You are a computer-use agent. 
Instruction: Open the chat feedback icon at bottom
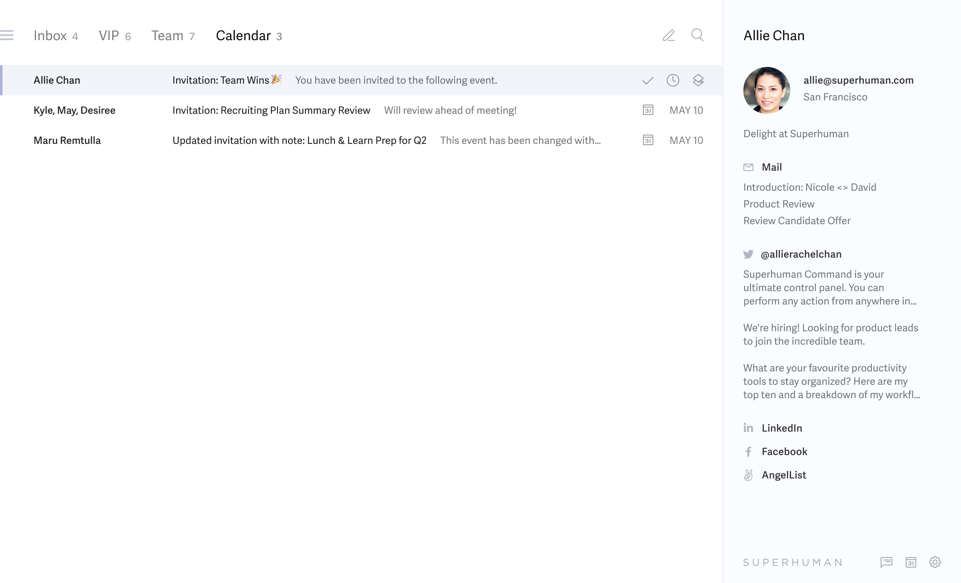886,563
